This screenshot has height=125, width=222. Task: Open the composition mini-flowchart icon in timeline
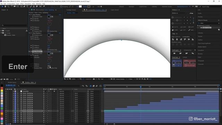click(83, 86)
